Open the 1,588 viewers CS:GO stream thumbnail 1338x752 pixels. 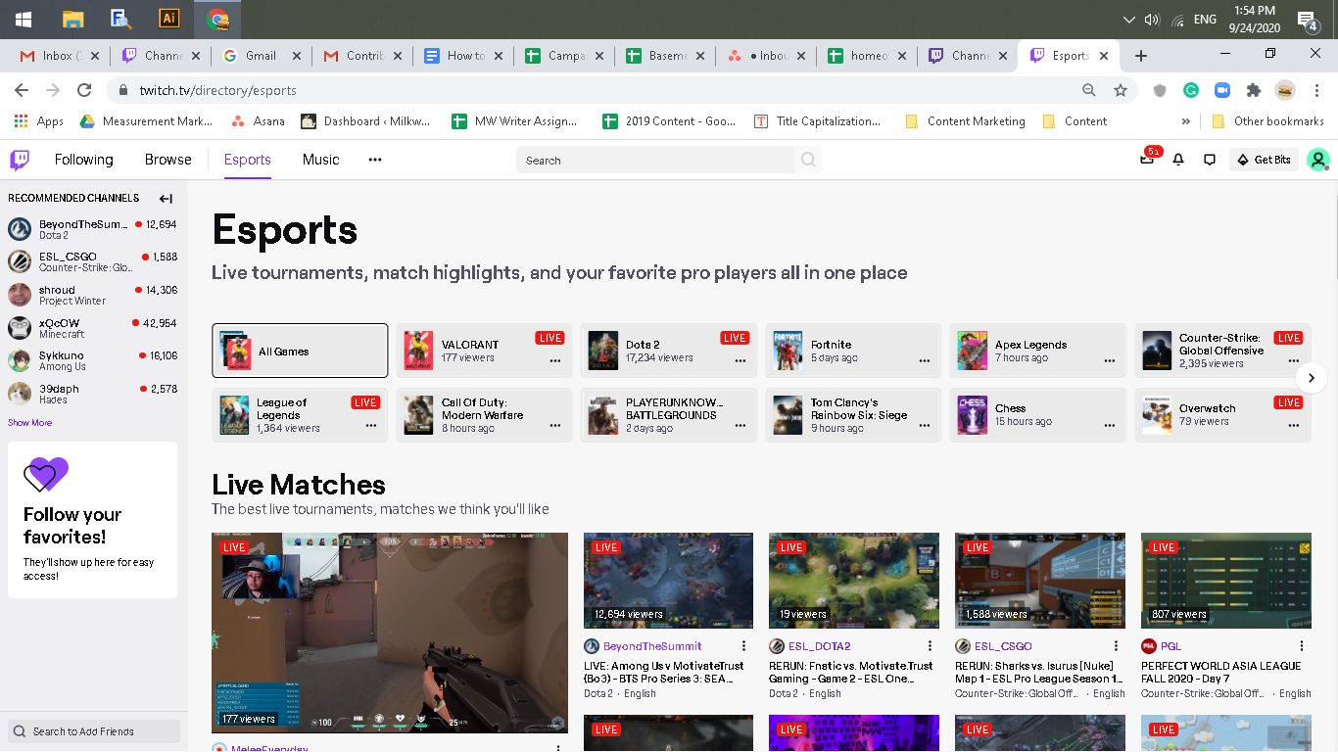(1040, 581)
